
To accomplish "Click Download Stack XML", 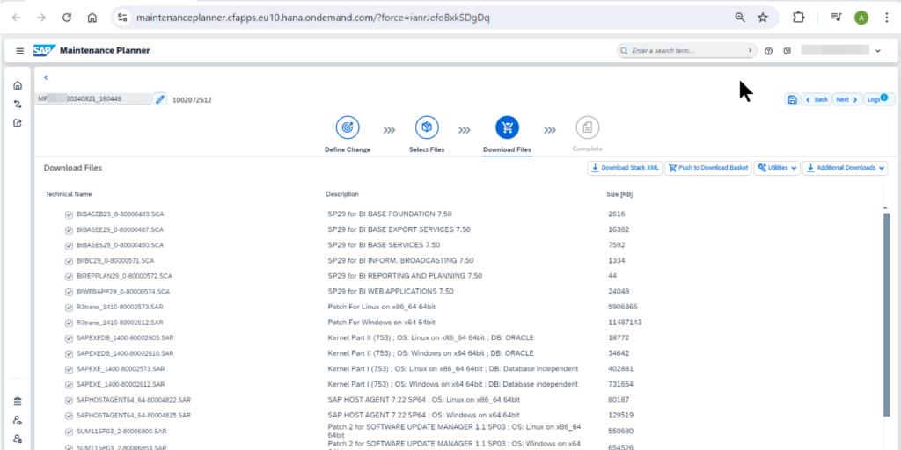I will pyautogui.click(x=626, y=168).
